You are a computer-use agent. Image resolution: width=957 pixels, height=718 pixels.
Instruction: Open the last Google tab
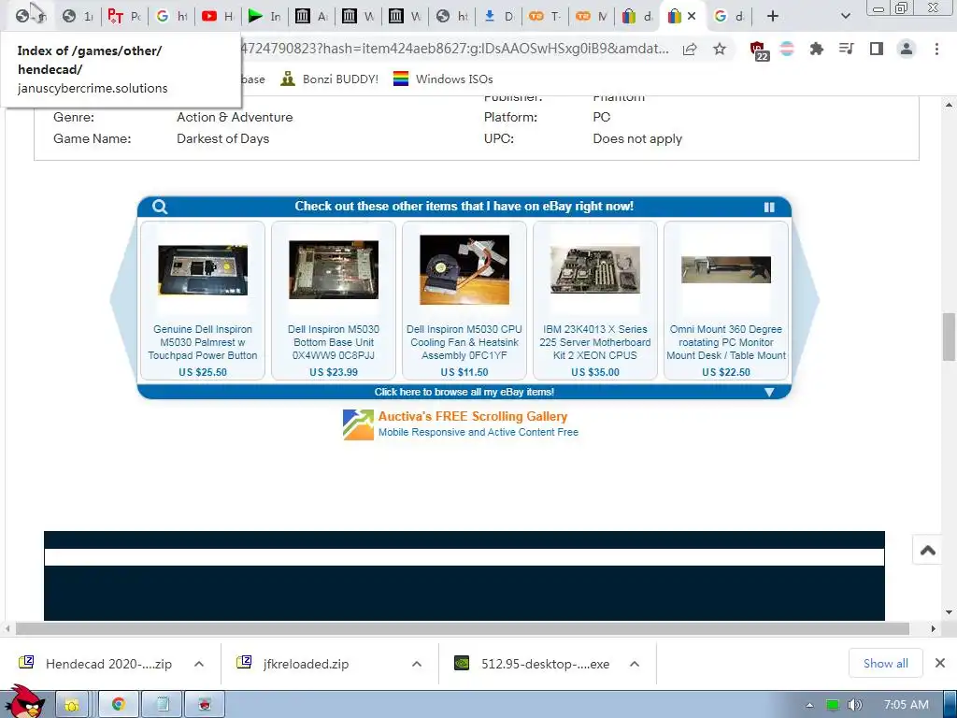[x=729, y=17]
